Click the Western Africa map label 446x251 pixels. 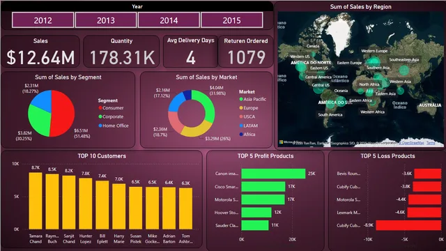(372, 112)
